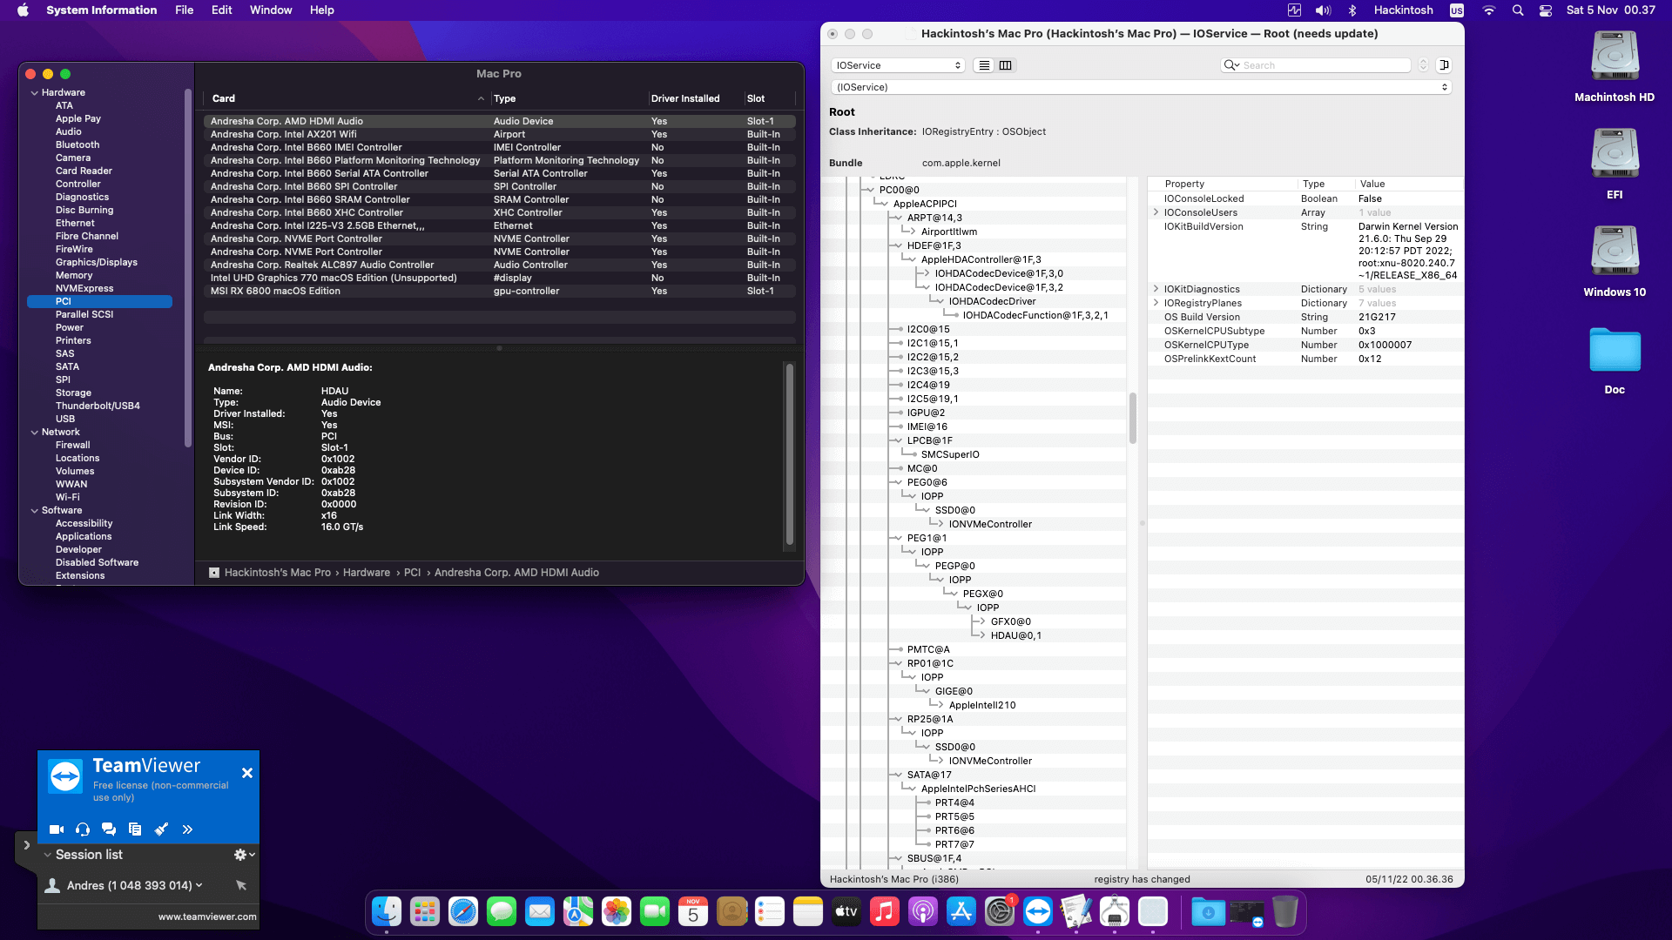
Task: Close the TeamViewer session panel
Action: coord(247,773)
